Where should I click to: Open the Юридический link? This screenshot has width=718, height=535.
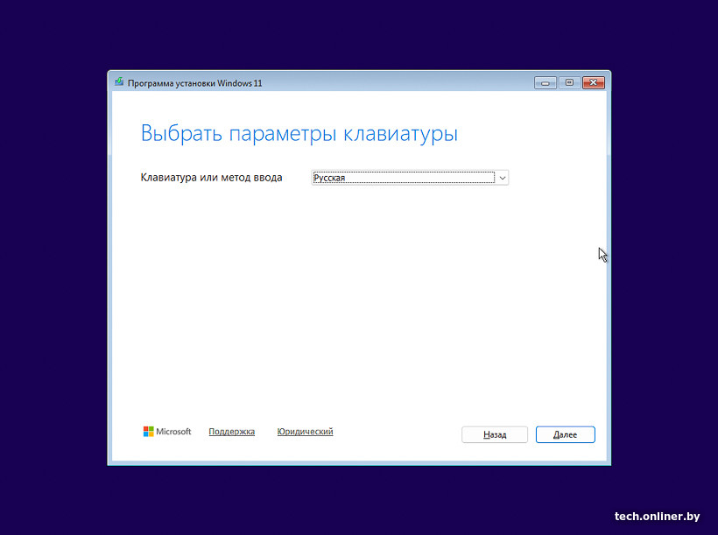305,432
